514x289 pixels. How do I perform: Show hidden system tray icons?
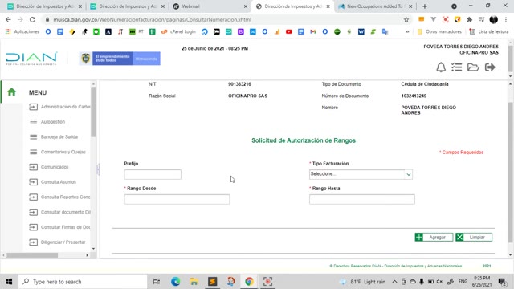(394, 282)
